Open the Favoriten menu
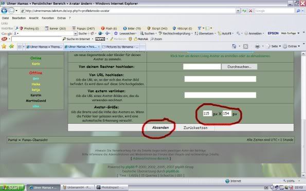 tap(48, 18)
